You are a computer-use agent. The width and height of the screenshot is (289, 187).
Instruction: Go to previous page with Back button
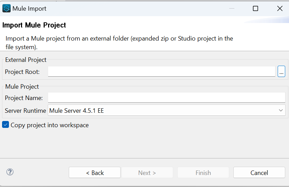pyautogui.click(x=95, y=173)
